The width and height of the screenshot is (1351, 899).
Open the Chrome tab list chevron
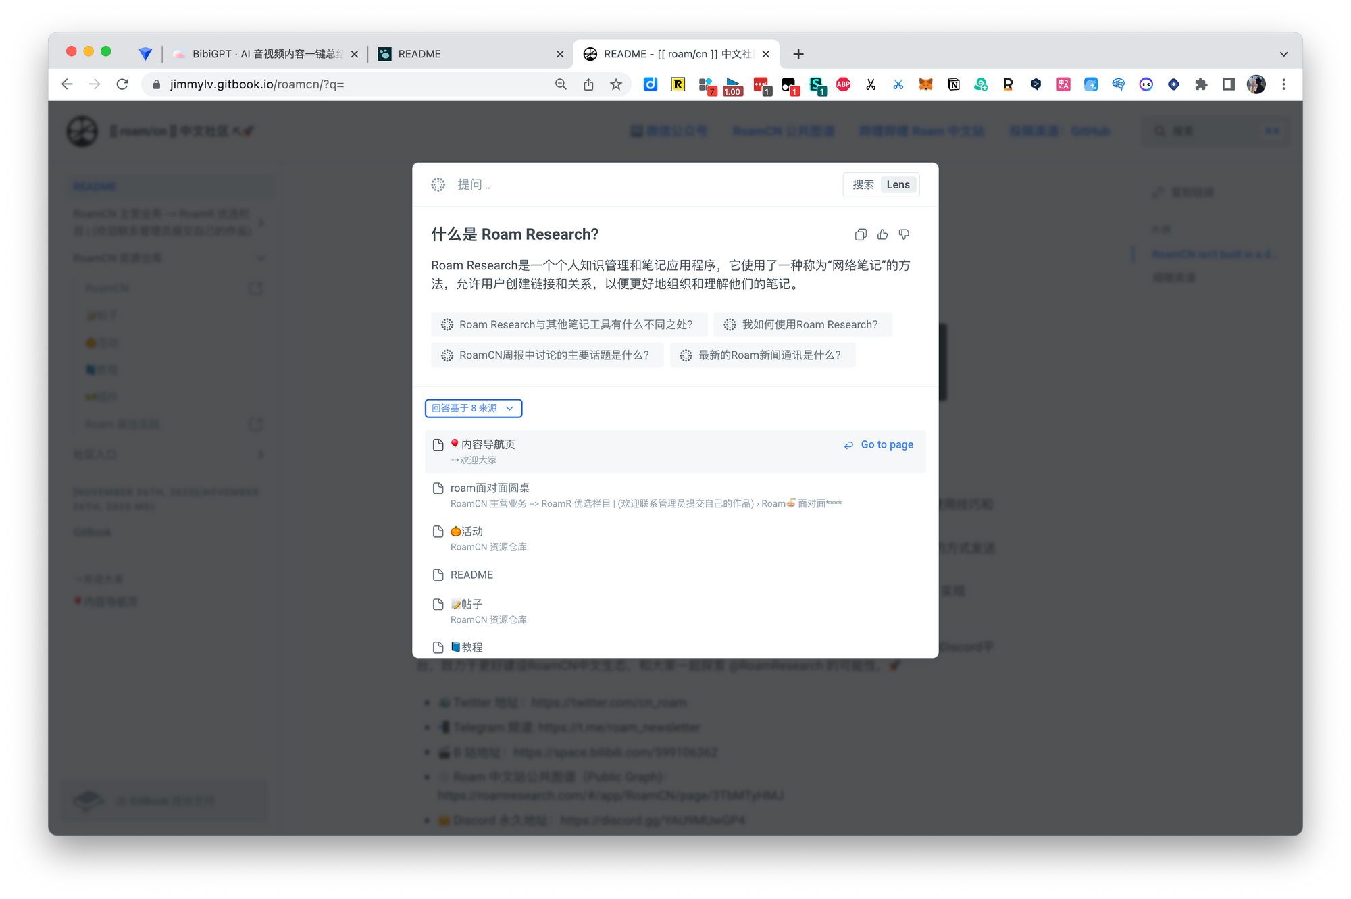[x=1283, y=54]
